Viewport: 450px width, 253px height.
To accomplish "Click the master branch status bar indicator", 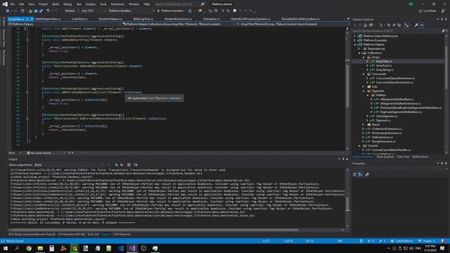I will (427, 241).
